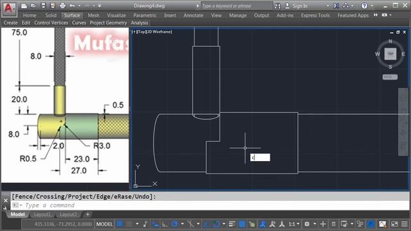Close the command line with X icon
This screenshot has height=231, width=411.
6,200
